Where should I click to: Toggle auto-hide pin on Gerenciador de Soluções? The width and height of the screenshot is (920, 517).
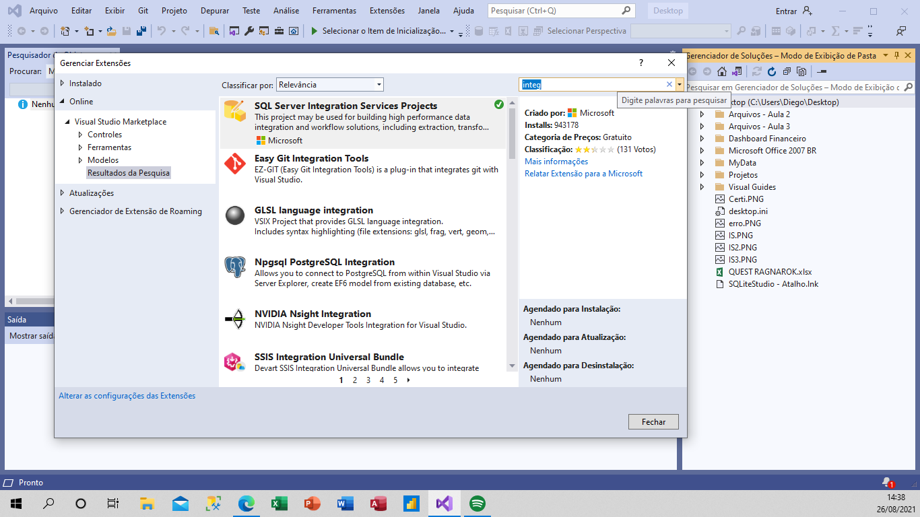point(896,55)
